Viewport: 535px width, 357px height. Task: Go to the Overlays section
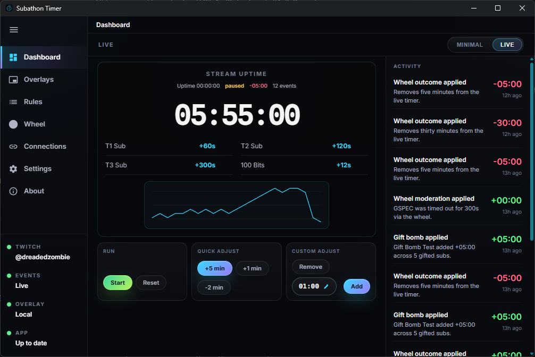pos(44,80)
